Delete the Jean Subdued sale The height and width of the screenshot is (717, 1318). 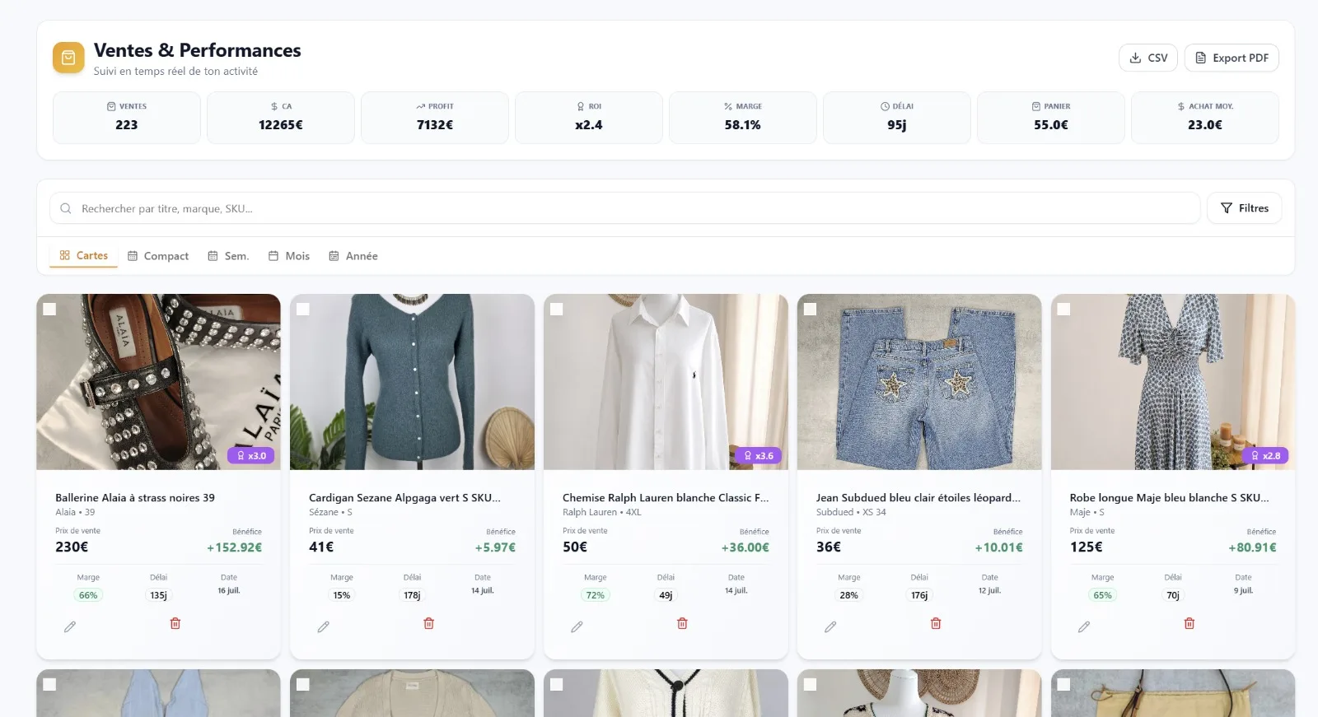(x=937, y=623)
